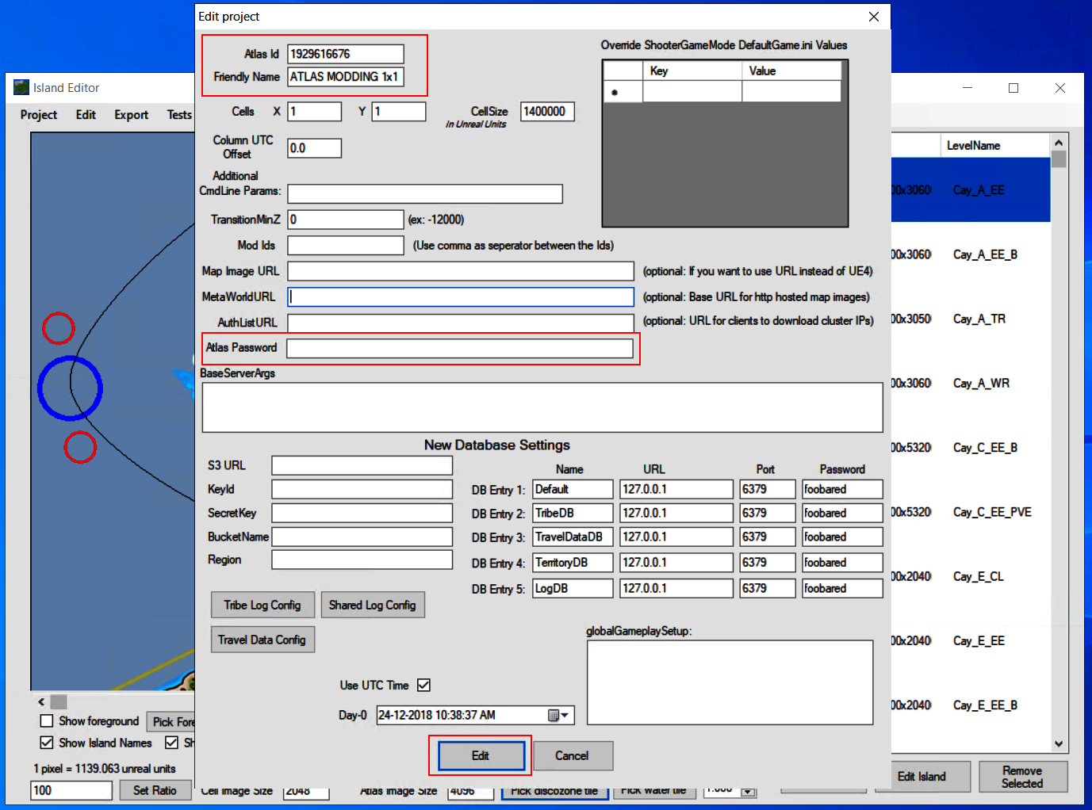Open the Tribe Log Config
Screen dimensions: 1092x810
[262, 605]
